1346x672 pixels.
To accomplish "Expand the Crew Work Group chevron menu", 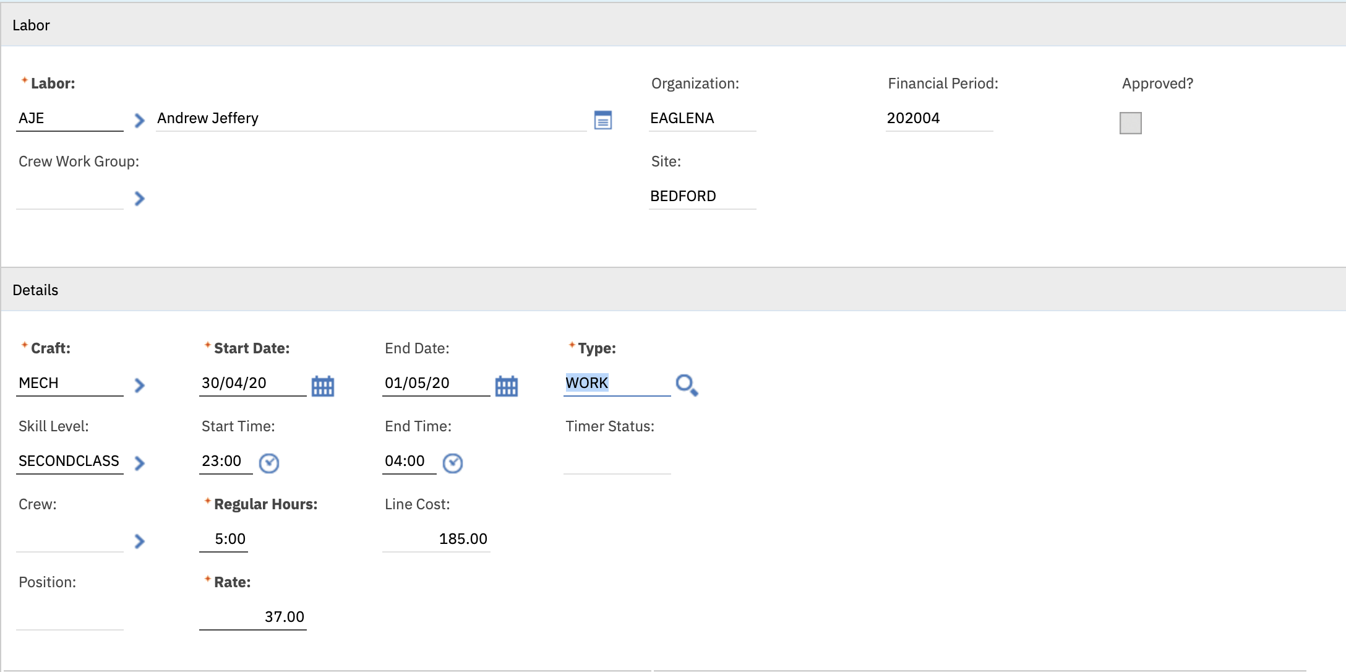I will click(x=140, y=199).
